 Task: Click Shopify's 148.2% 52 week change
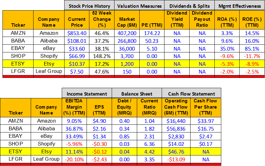[102, 56]
